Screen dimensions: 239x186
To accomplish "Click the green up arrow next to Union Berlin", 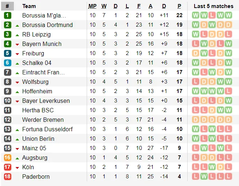I will [x=17, y=139].
